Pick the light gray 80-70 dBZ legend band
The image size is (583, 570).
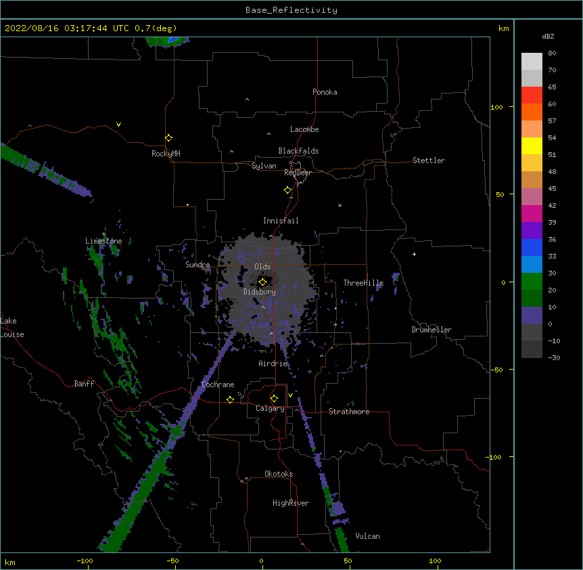532,62
